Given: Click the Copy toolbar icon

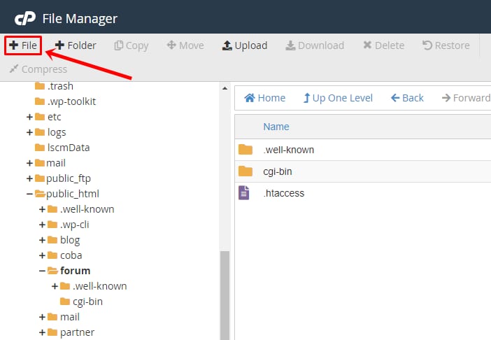Looking at the screenshot, I should 119,45.
